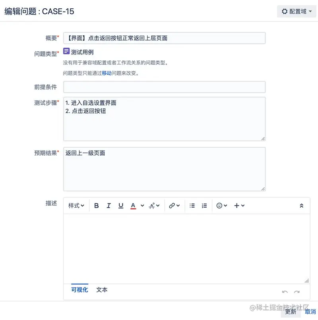Image resolution: width=318 pixels, height=320 pixels.
Task: Apply underline formatting in the editor
Action: pyautogui.click(x=120, y=205)
